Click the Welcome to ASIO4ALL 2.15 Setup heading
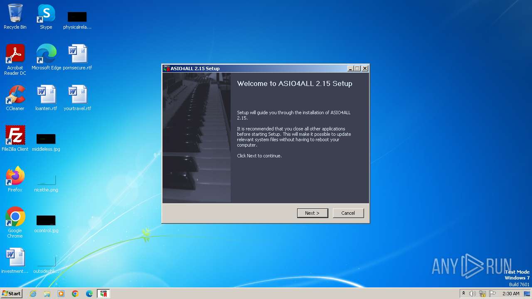532x299 pixels. click(x=295, y=83)
